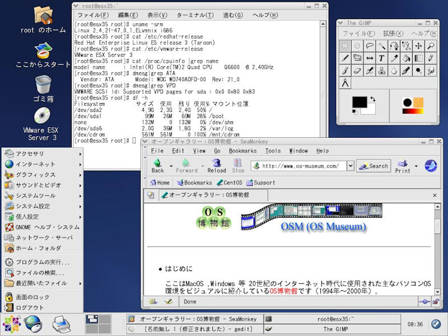Screen dimensions: 448x336
Task: Open the Bookmarks menu in SeaMonkey
Action: [x=242, y=151]
